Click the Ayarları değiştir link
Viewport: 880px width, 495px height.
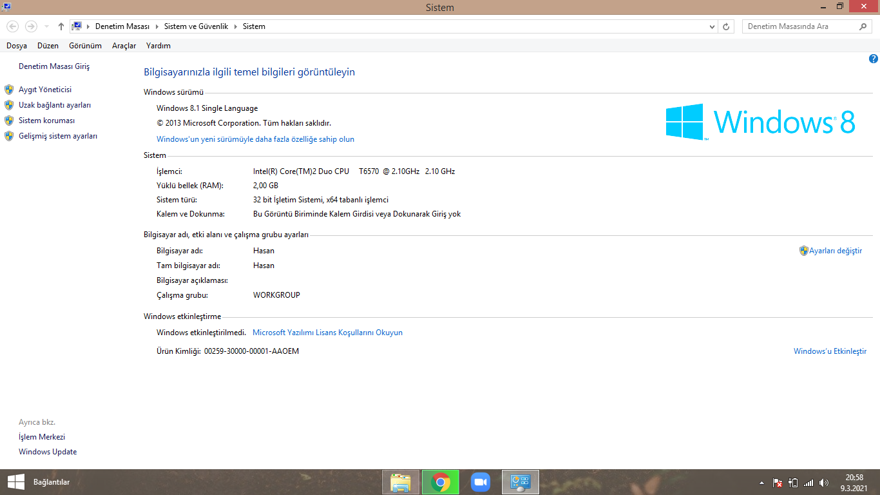(836, 251)
